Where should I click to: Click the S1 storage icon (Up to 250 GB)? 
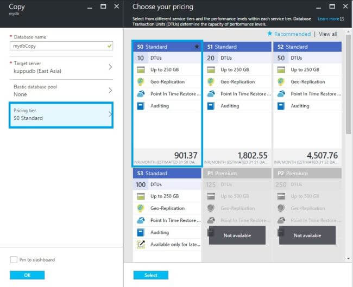point(210,69)
